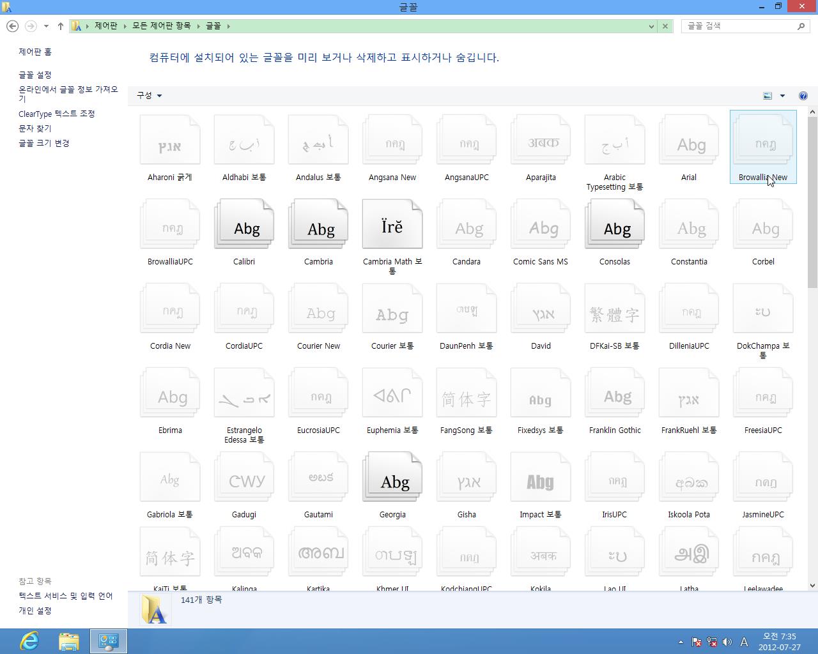Screen dimensions: 818x654
Task: Select the DFKai-SB font icon
Action: coord(615,309)
